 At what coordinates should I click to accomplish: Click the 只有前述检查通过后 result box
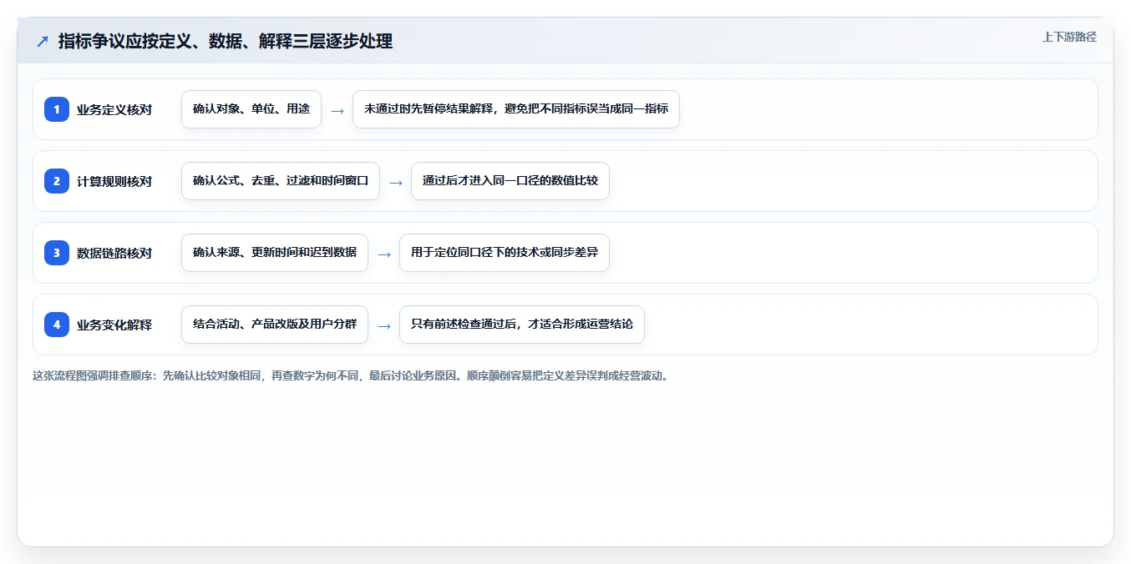pyautogui.click(x=522, y=325)
